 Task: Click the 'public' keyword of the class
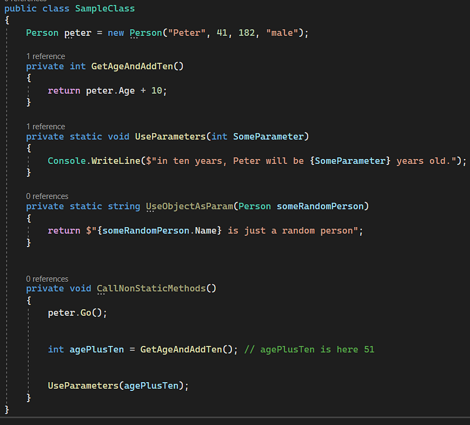21,8
